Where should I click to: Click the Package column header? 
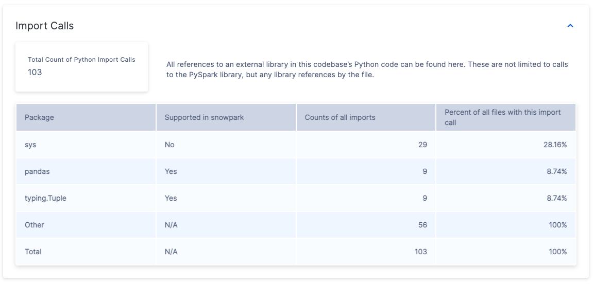coord(39,117)
